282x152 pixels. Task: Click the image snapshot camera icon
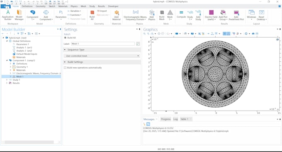click(x=253, y=34)
